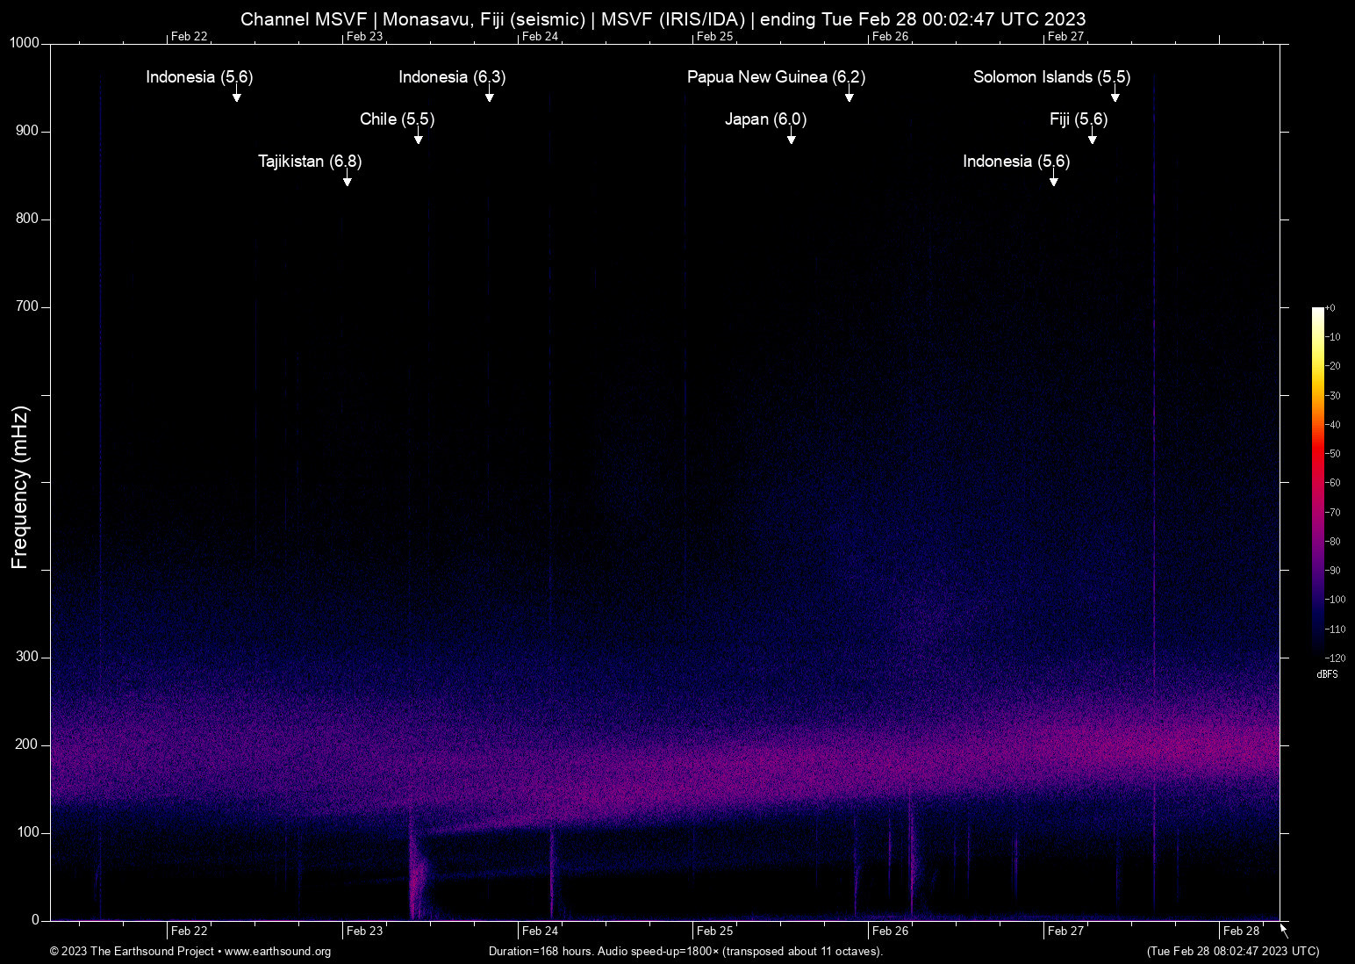
Task: Select the Feb 25 label on top axis
Action: [x=715, y=36]
